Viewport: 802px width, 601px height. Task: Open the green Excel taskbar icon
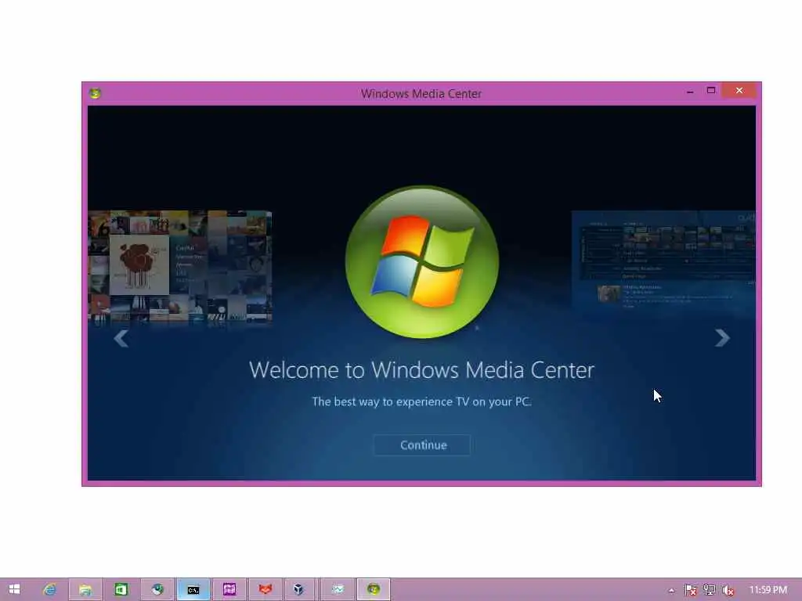point(121,589)
